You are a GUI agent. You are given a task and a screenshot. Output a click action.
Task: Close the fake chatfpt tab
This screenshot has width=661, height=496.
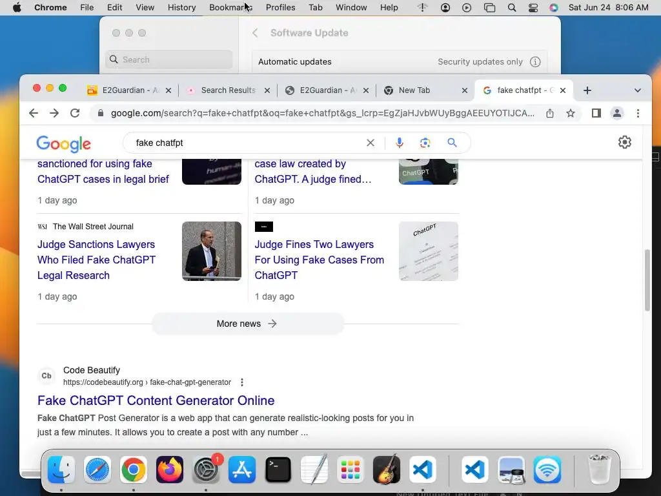(562, 90)
